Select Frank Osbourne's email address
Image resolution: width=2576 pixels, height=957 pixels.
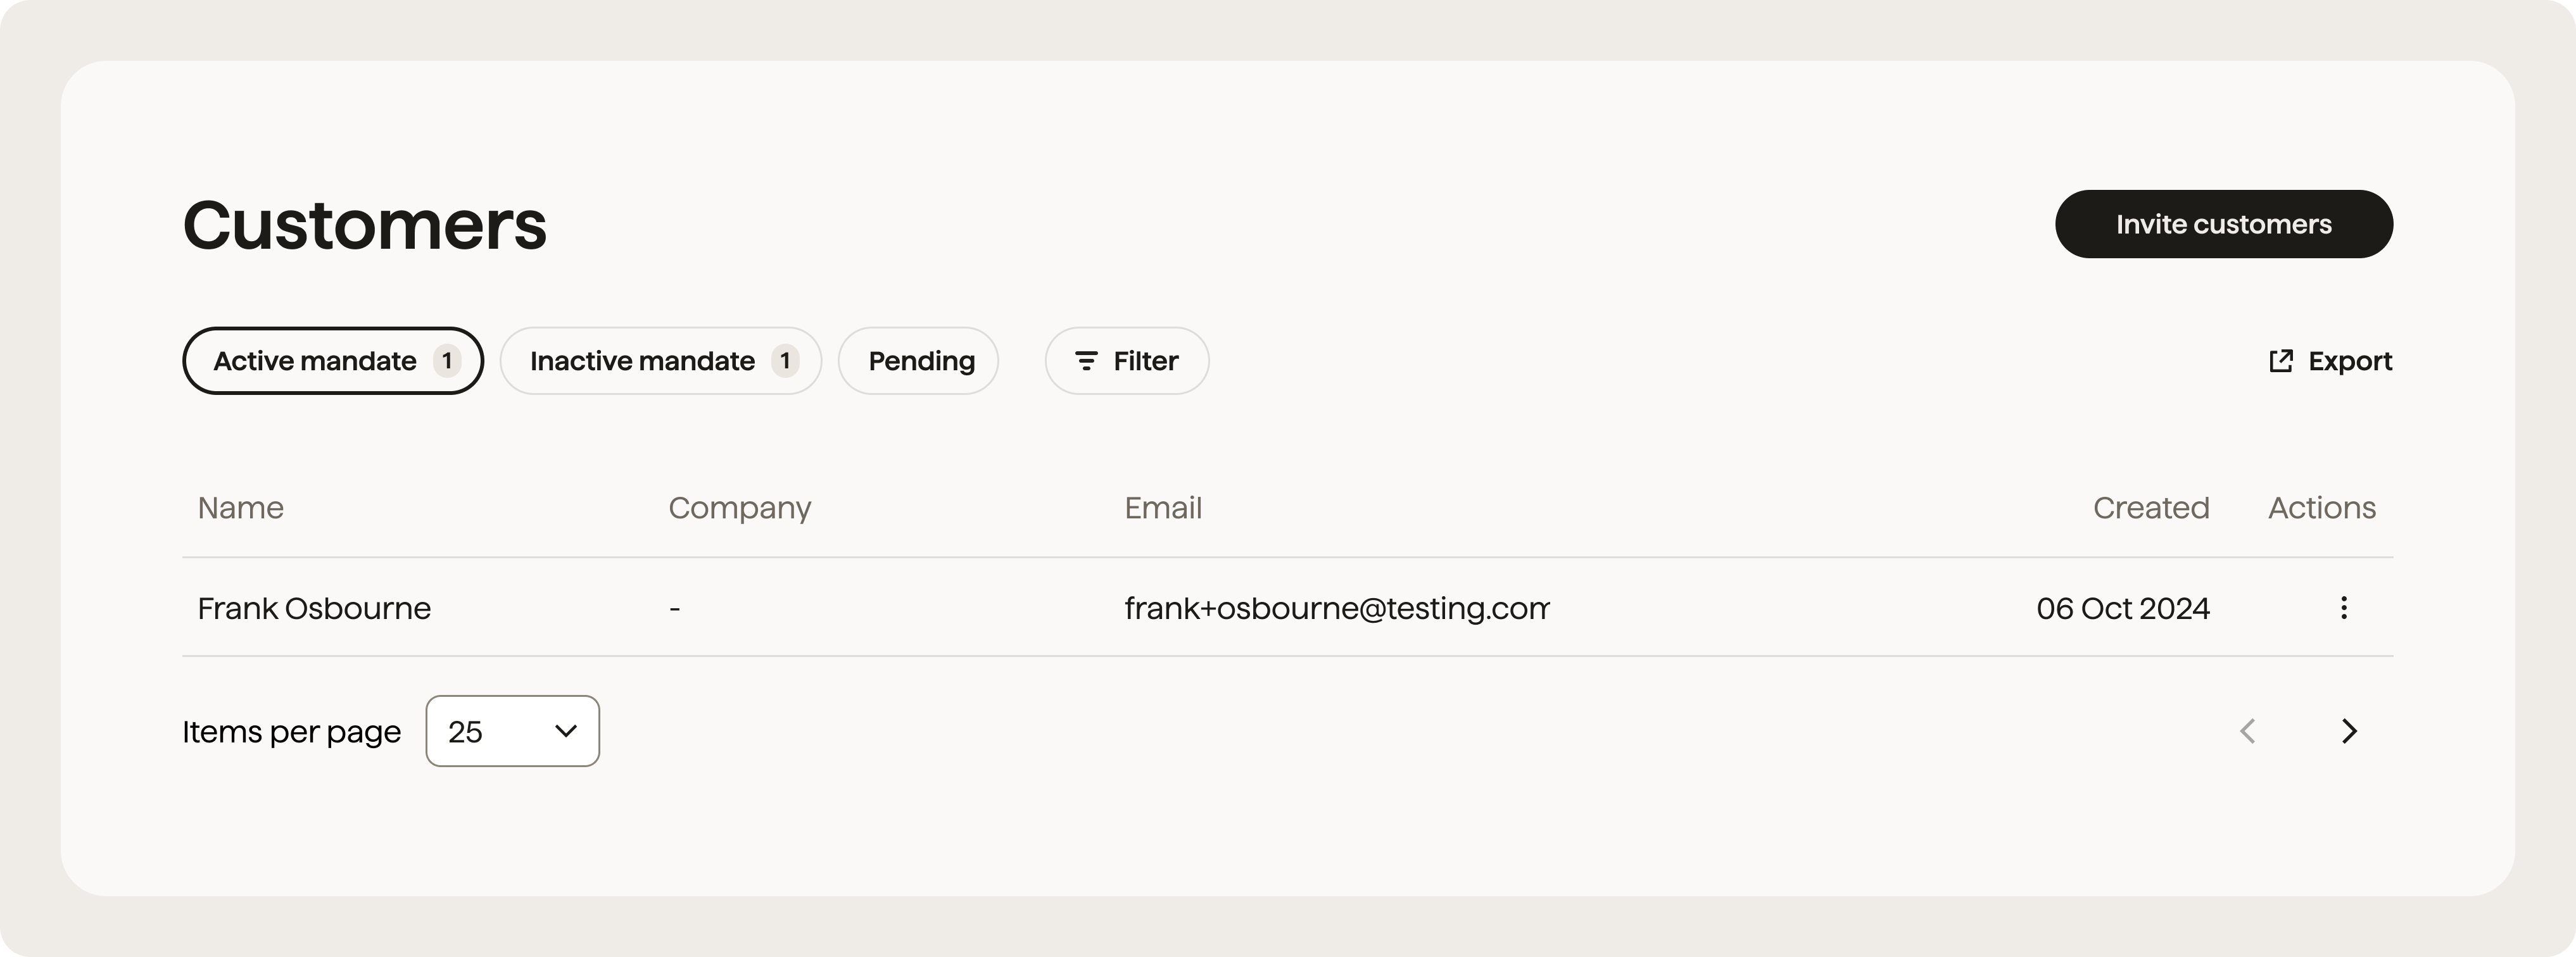coord(1336,608)
